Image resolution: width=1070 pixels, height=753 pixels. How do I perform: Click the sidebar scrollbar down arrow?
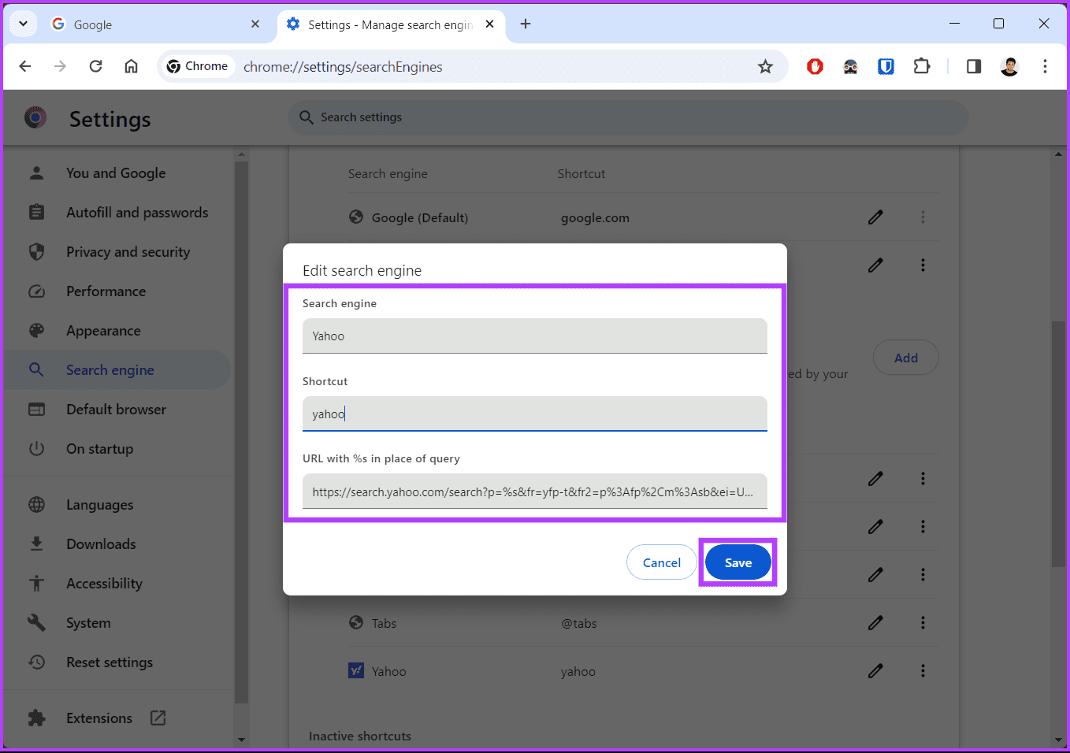(x=241, y=740)
